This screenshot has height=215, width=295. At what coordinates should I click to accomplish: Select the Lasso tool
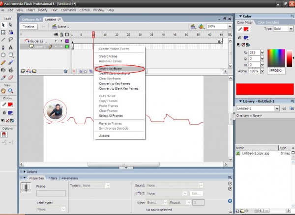(x=10, y=40)
